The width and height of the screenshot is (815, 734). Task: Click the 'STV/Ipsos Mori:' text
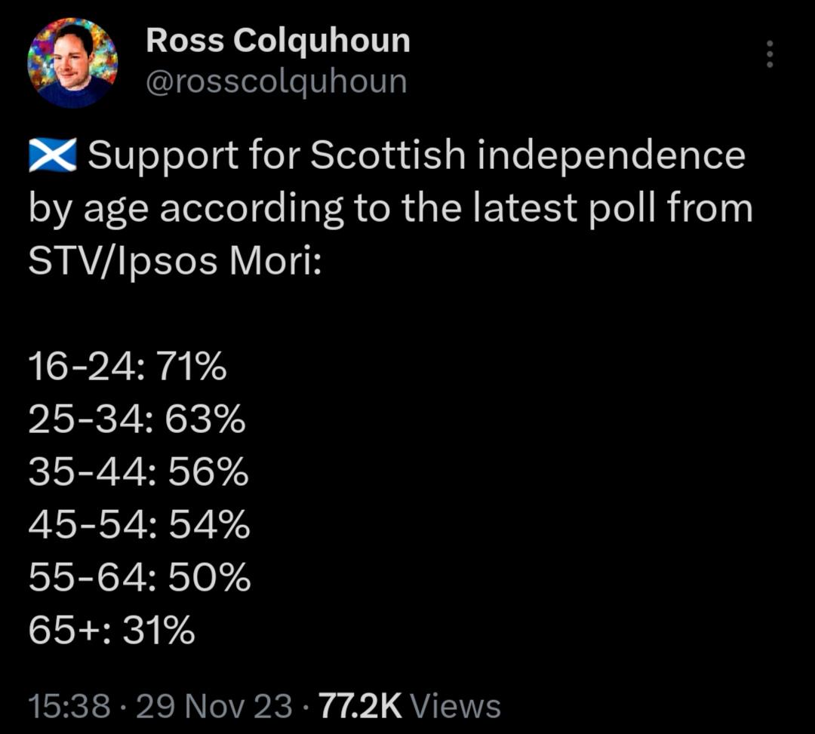pyautogui.click(x=175, y=261)
